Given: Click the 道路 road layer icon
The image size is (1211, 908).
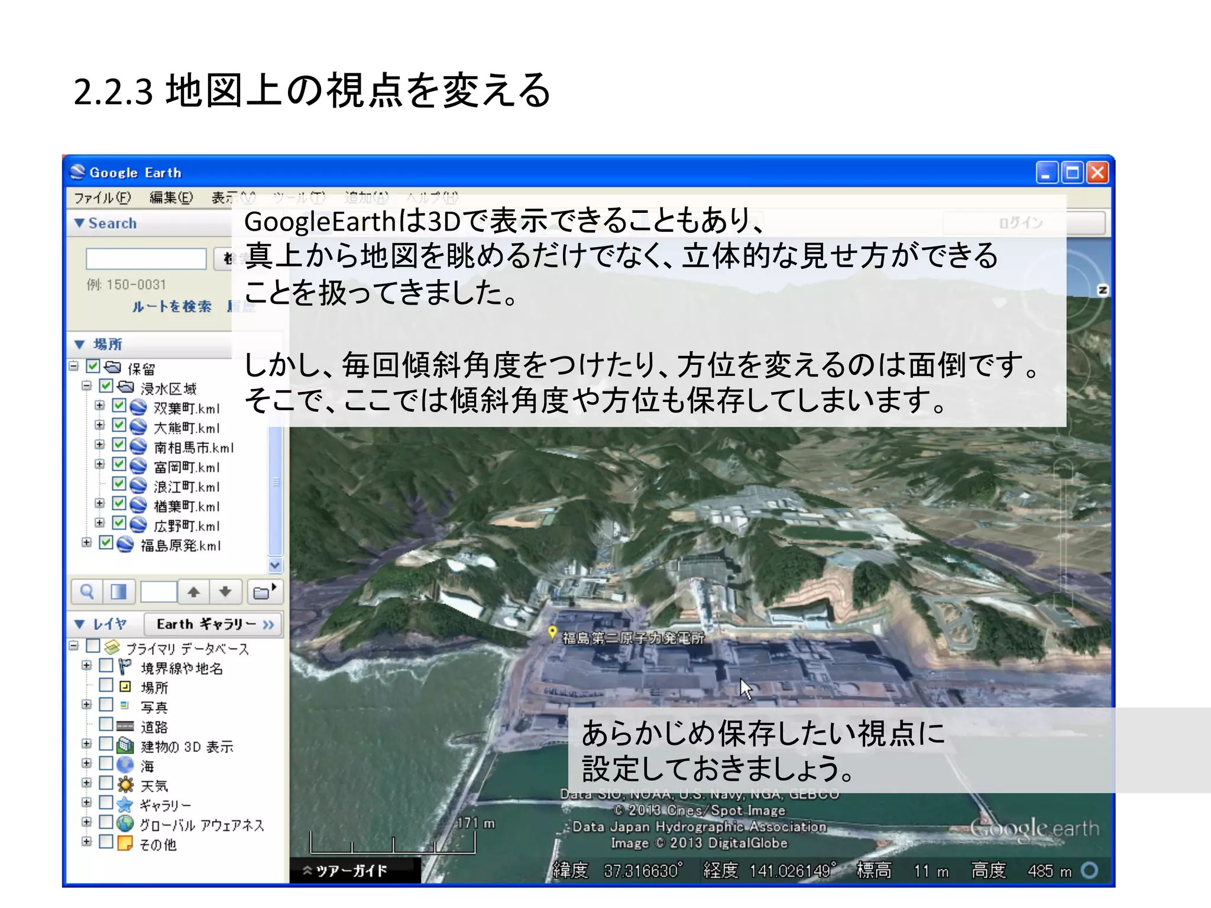Looking at the screenshot, I should (x=125, y=726).
